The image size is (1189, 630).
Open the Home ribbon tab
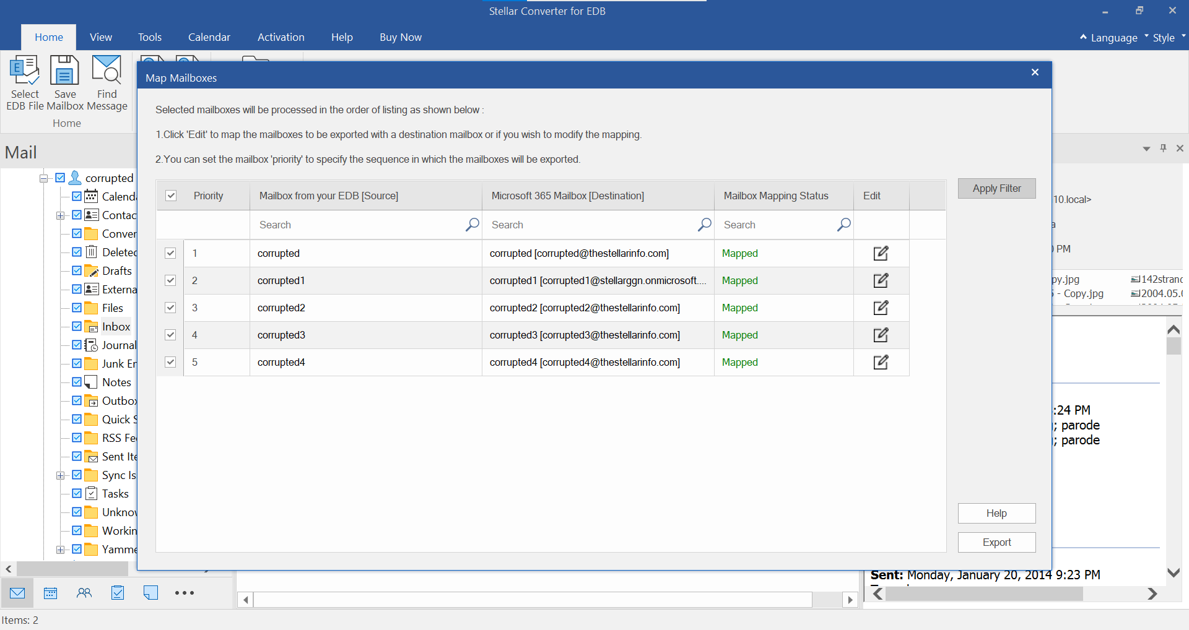(x=49, y=37)
